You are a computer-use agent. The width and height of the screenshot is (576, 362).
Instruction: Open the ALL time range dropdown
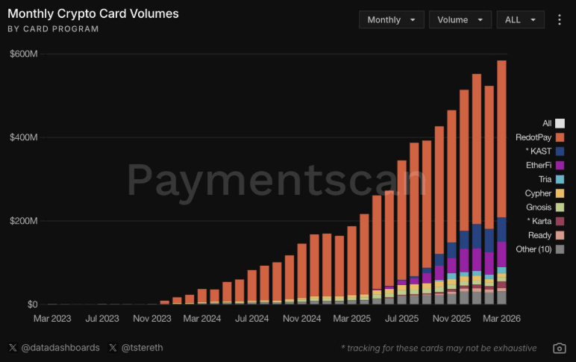tap(519, 20)
